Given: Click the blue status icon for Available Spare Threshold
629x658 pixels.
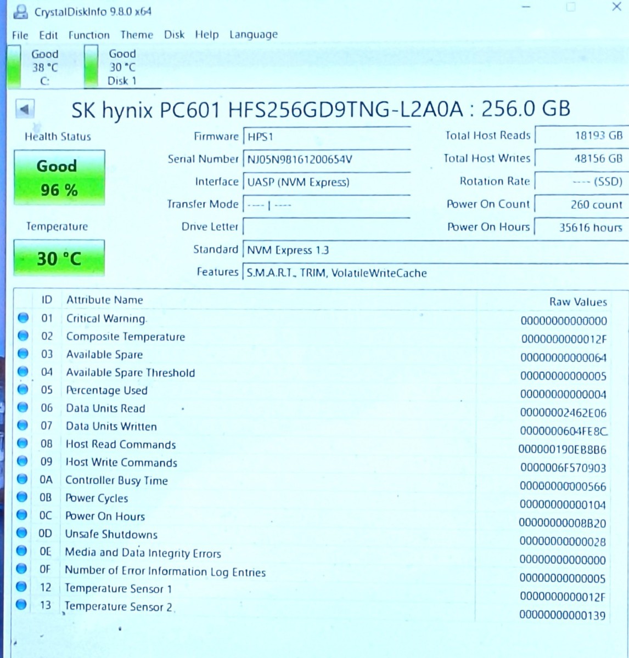Looking at the screenshot, I should 23,372.
